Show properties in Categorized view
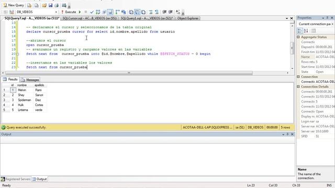Viewport: 335px width, 188px height. pyautogui.click(x=300, y=31)
